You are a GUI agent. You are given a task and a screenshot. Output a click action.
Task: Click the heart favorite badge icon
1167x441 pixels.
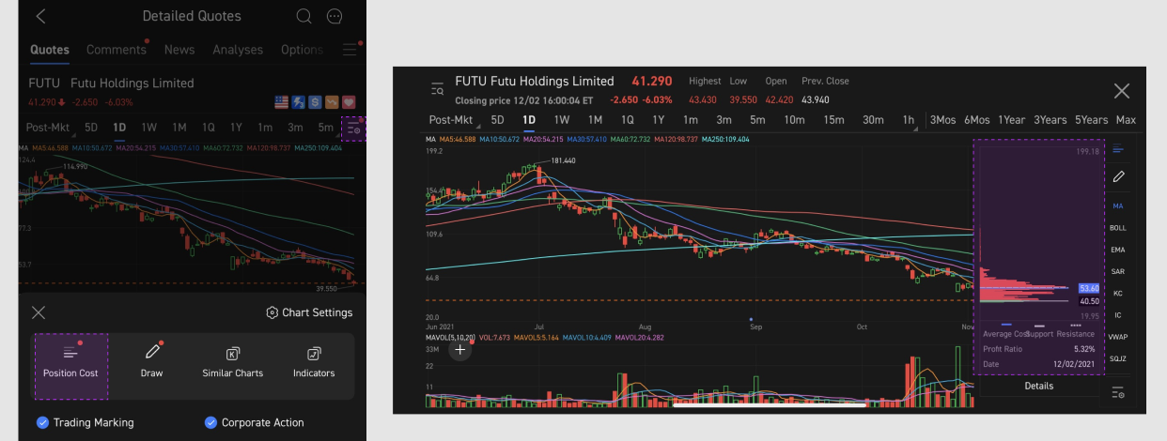tap(349, 101)
